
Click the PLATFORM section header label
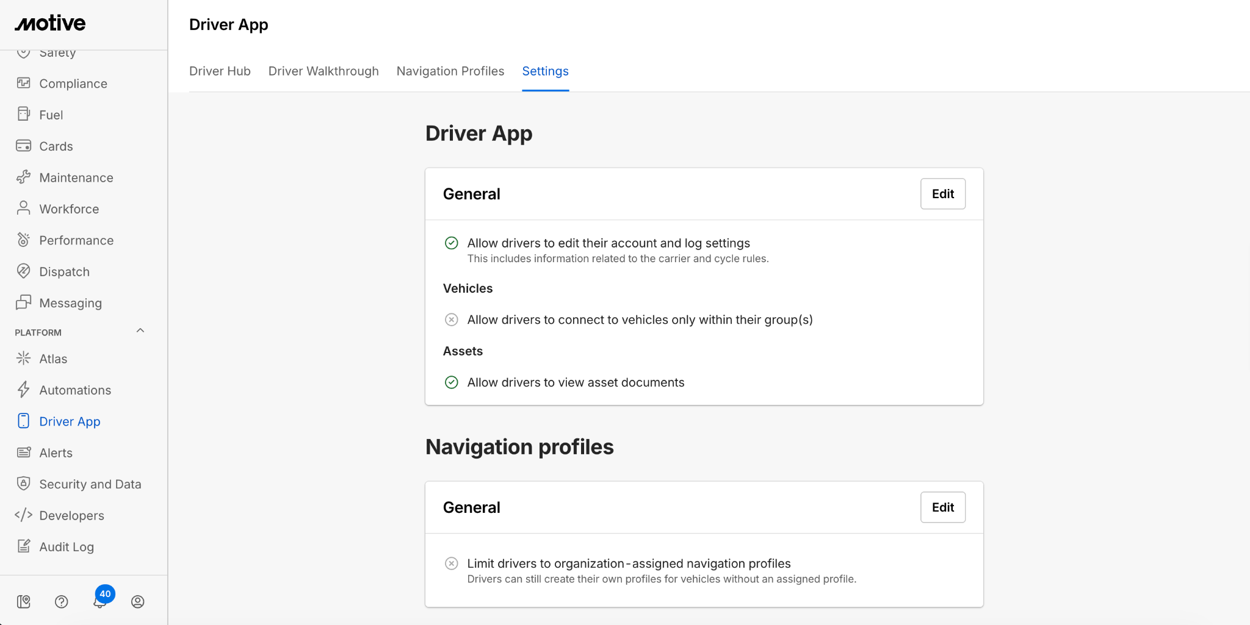[38, 332]
